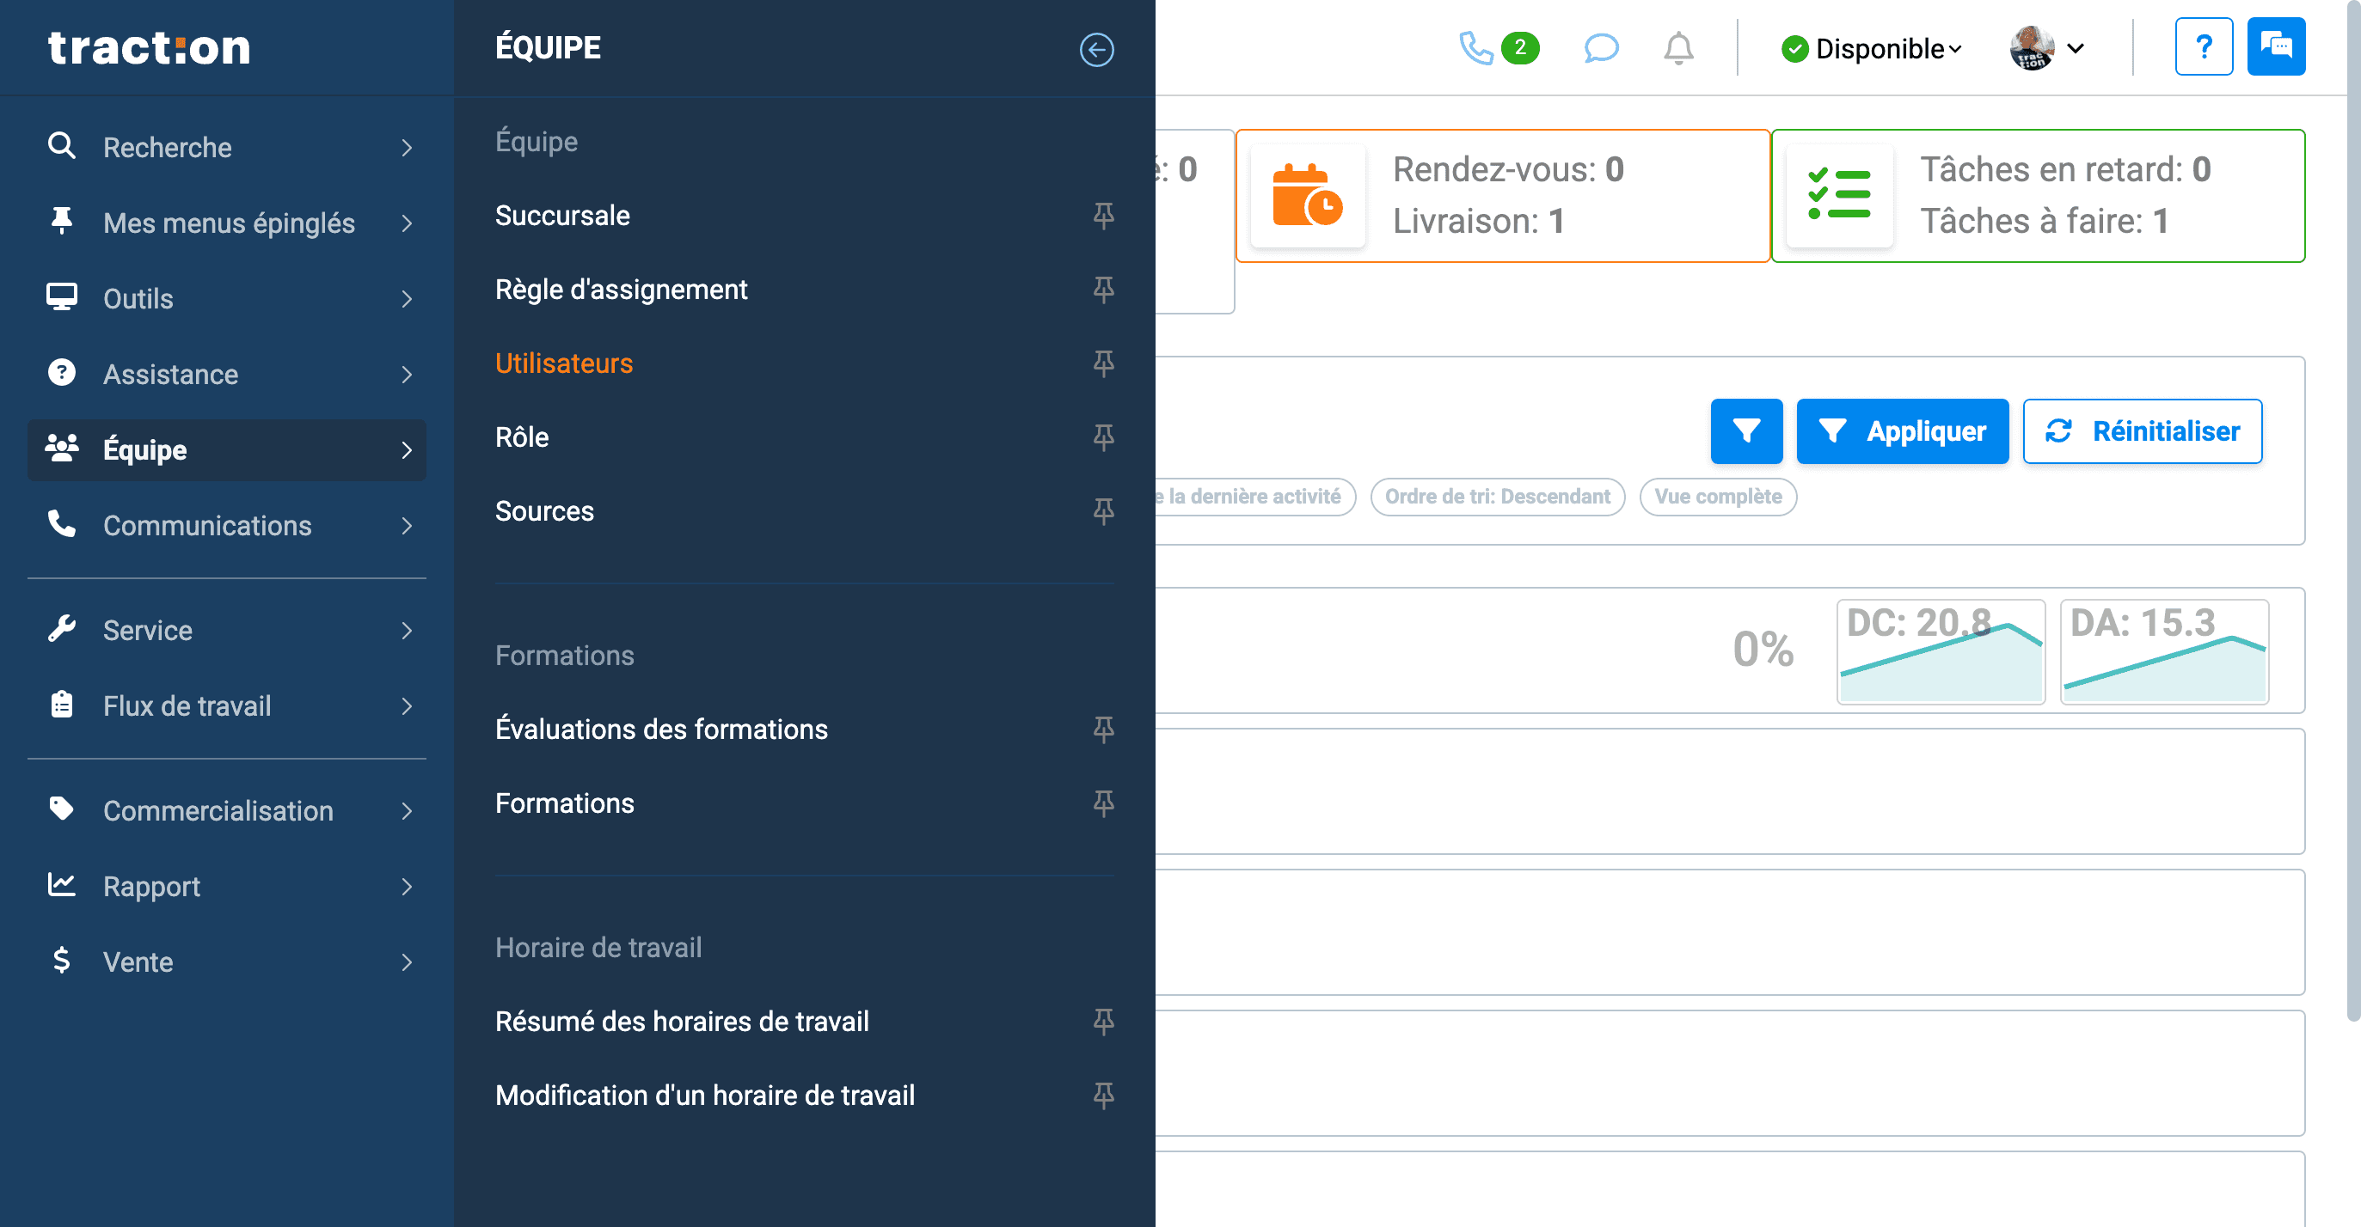Image resolution: width=2361 pixels, height=1227 pixels.
Task: Expand the Recherche sidebar menu
Action: pyautogui.click(x=227, y=148)
